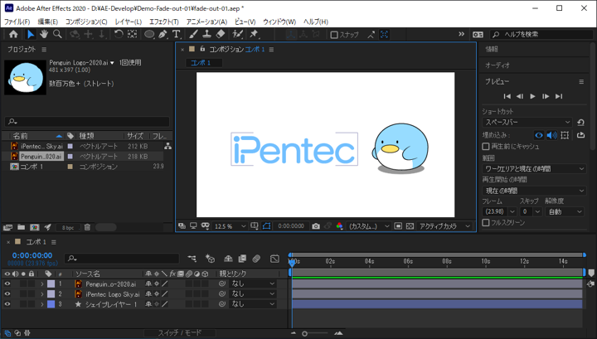Create a new folder in Project panel
This screenshot has width=597, height=339.
coord(22,227)
